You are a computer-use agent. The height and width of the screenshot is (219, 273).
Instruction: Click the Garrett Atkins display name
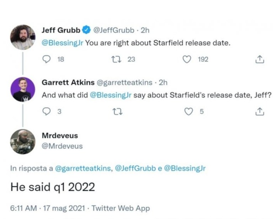coord(68,82)
